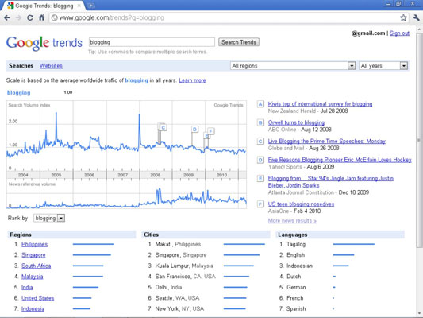Open Orwell turns to blogging article
423x318 pixels.
point(296,122)
